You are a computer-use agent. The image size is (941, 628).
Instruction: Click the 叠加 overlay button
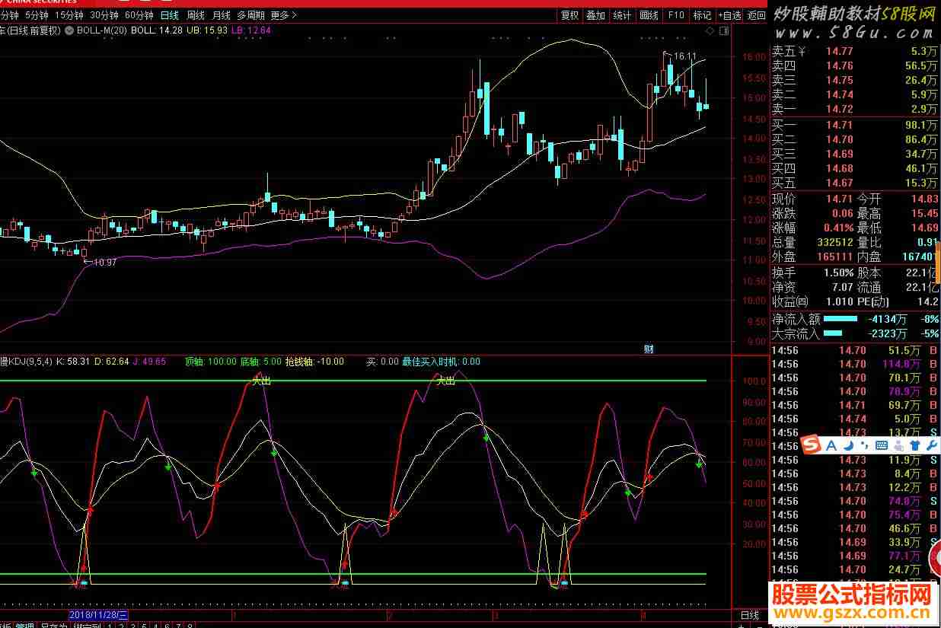pyautogui.click(x=596, y=14)
